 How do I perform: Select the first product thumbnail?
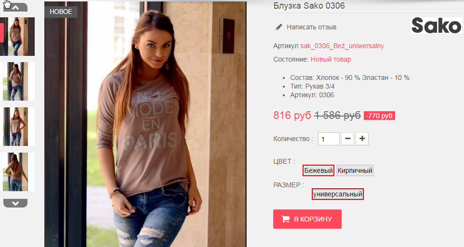pos(17,37)
